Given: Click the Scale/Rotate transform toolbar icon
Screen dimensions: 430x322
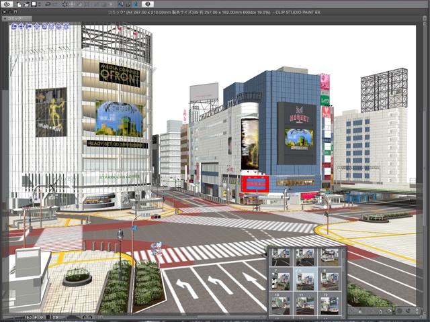Looking at the screenshot, I should tap(87, 5).
